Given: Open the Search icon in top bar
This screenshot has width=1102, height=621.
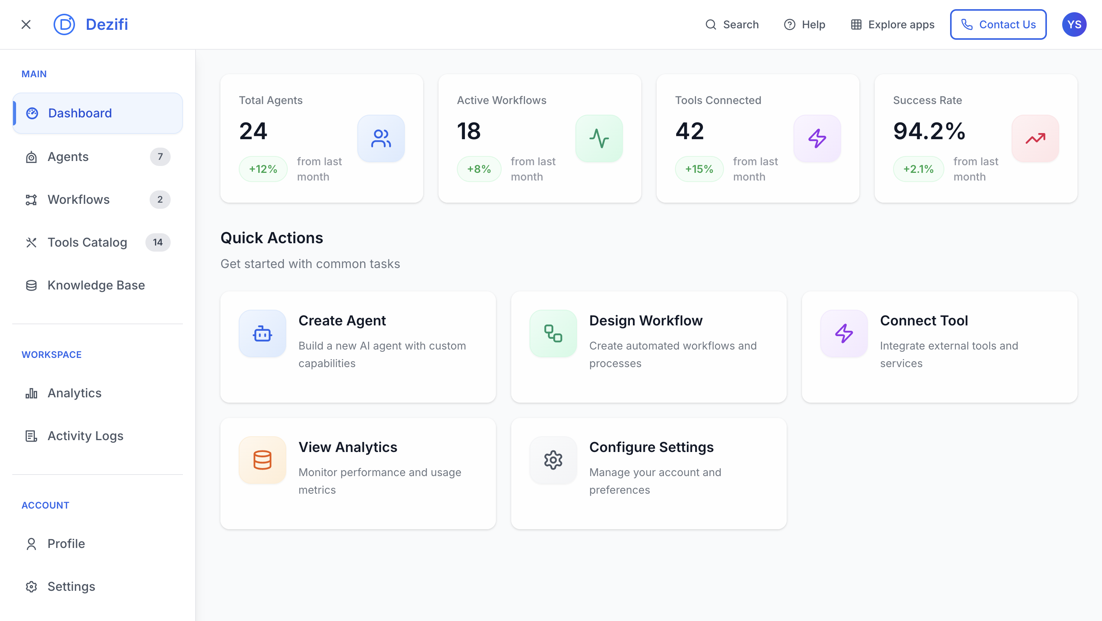Looking at the screenshot, I should click(711, 24).
